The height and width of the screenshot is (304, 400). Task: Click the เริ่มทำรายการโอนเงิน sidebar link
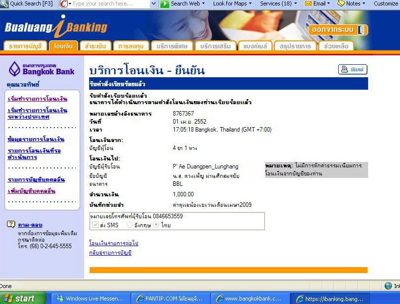(x=37, y=99)
